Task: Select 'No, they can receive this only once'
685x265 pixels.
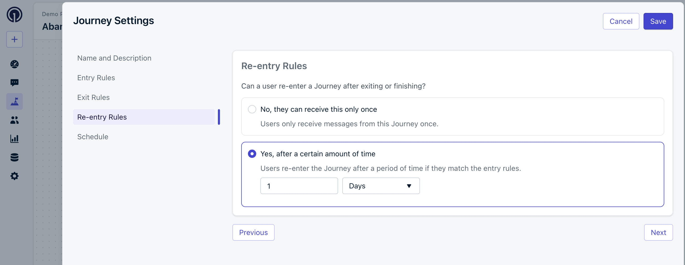Action: tap(252, 109)
